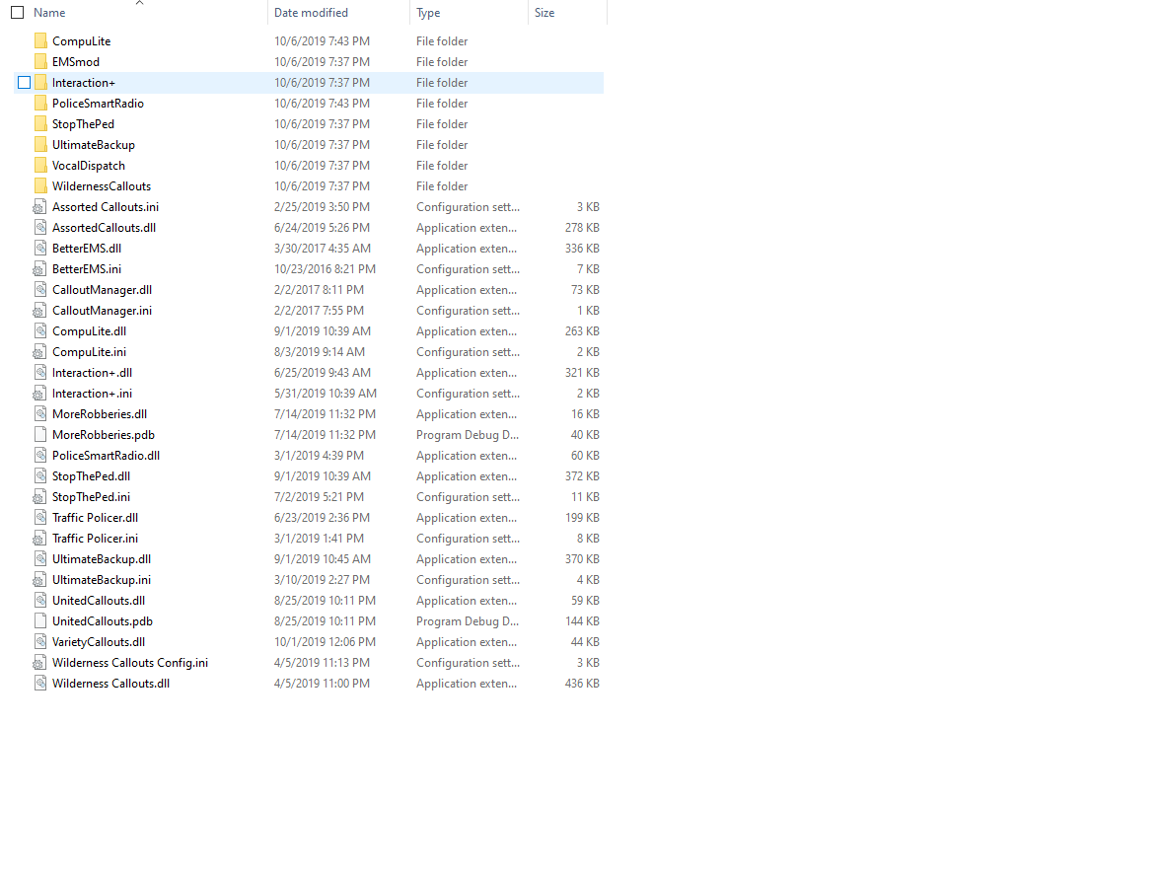Viewport: 1160px width, 871px height.
Task: Select the UltimateBackup.dll file name
Action: coord(102,558)
